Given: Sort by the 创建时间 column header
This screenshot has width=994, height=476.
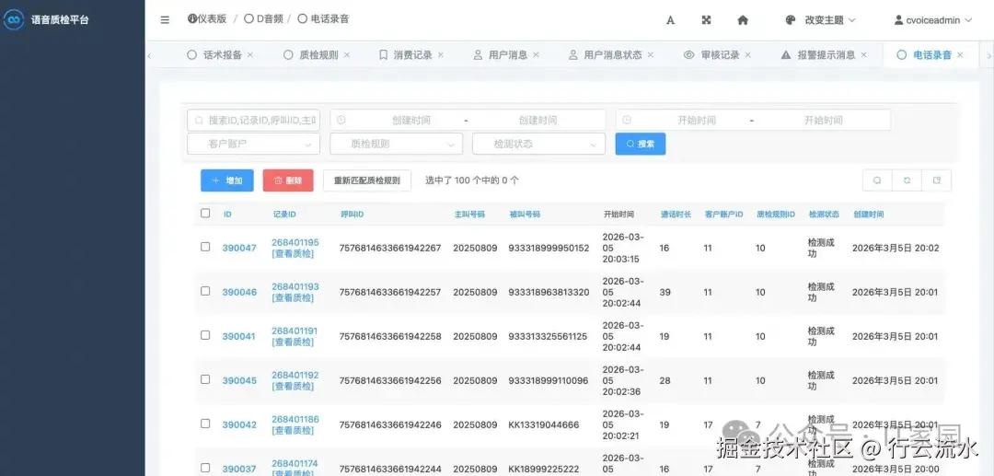Looking at the screenshot, I should (868, 215).
